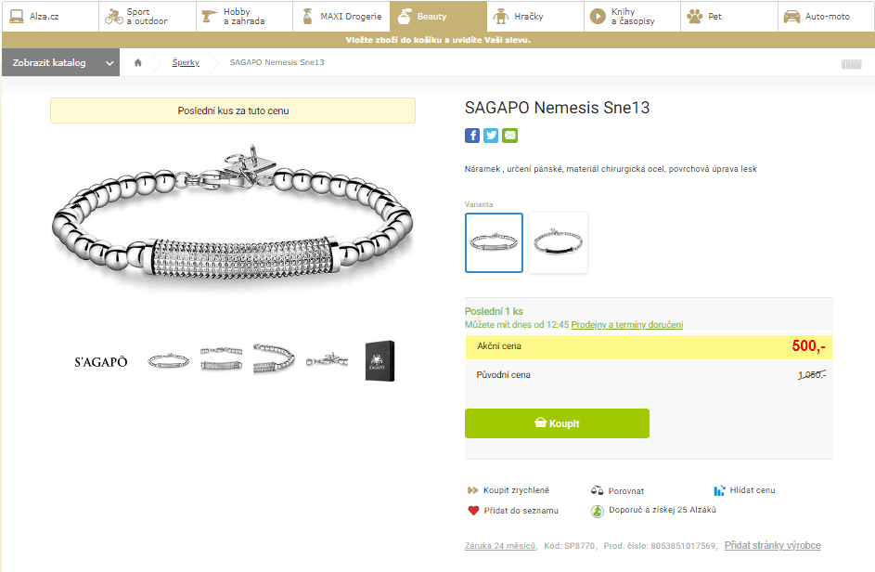Open Prodejny a termíny doručení link
The width and height of the screenshot is (875, 572).
click(626, 325)
